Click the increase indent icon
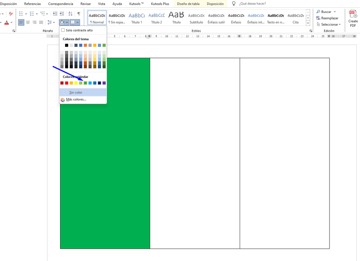This screenshot has width=360, height=261. 62,14
